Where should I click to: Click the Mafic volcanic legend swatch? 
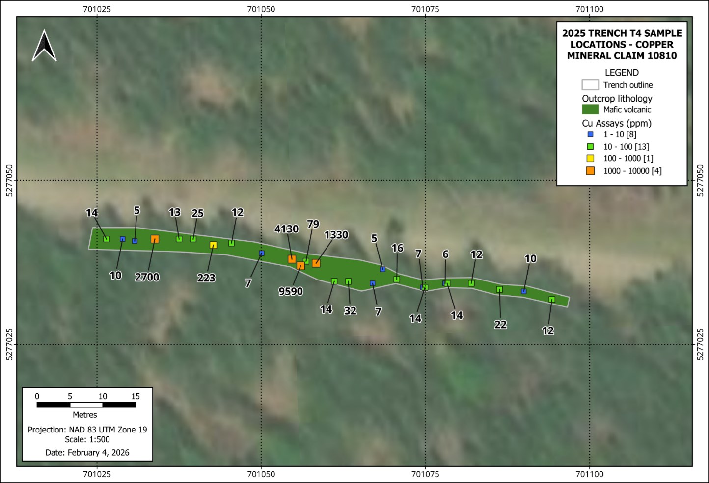pyautogui.click(x=590, y=110)
